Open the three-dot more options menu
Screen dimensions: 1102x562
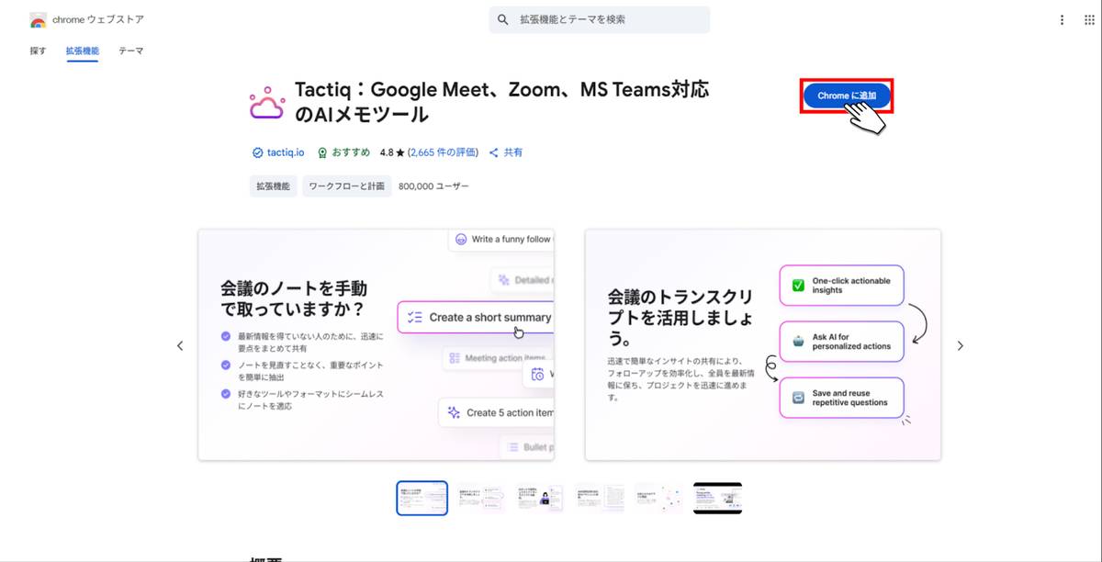tap(1063, 19)
